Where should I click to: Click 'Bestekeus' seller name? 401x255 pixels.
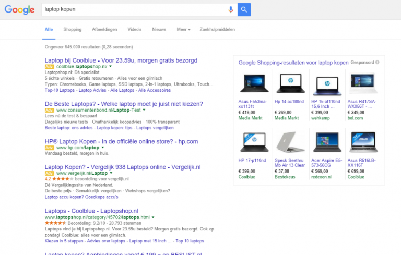coord(285,177)
